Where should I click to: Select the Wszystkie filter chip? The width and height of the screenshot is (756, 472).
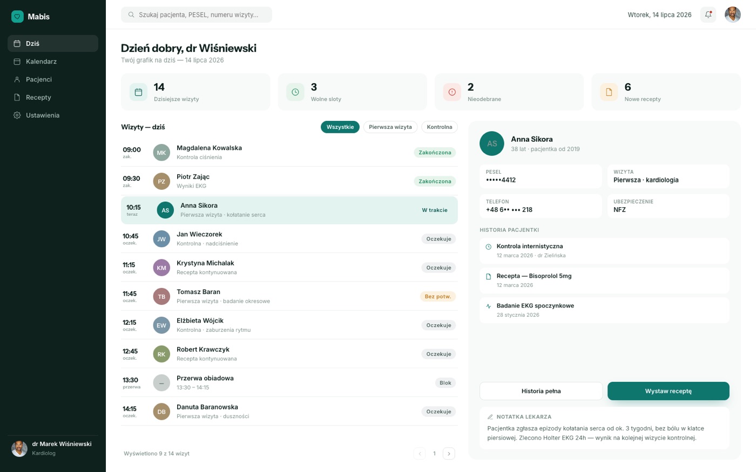click(340, 127)
